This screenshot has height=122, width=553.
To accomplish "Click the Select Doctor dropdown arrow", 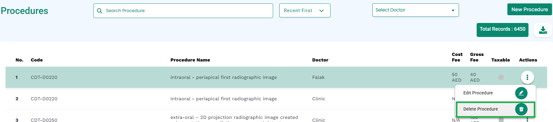I will pos(453,11).
